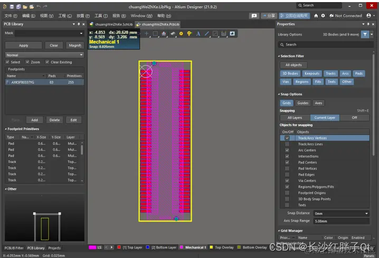The image size is (379, 258).
Task: Click the Bottom Layer blue color swatch
Action: 148,247
